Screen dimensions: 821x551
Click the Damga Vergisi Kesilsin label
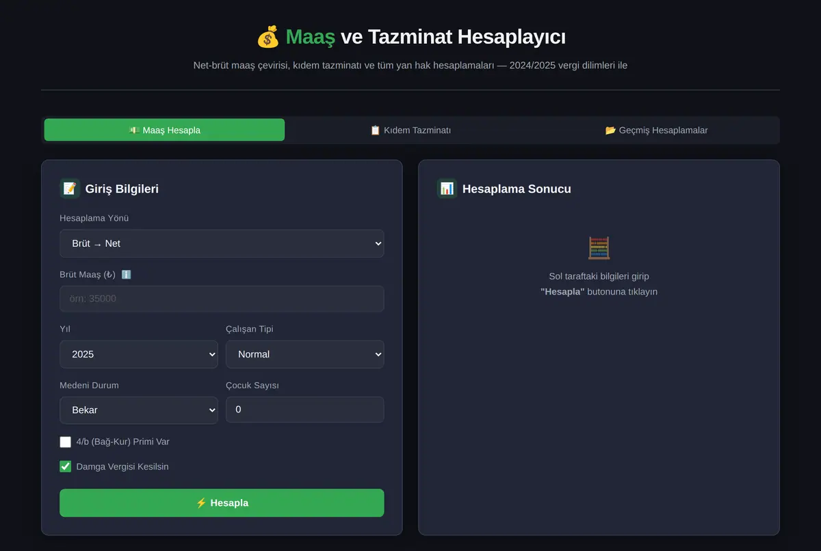(122, 467)
